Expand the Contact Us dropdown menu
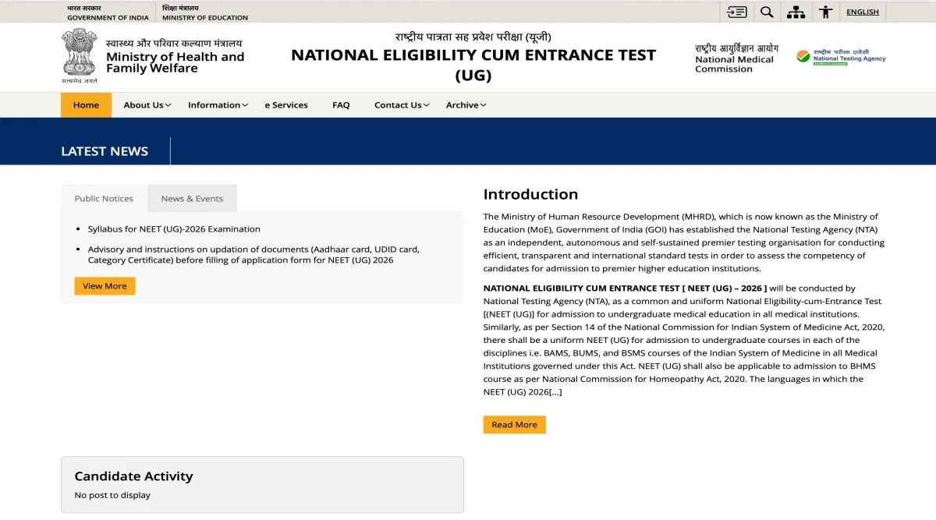Image resolution: width=936 pixels, height=520 pixels. point(402,105)
